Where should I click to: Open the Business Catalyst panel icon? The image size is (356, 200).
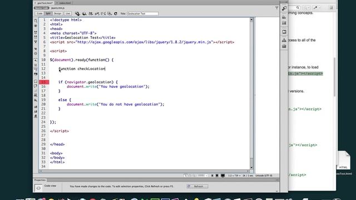[x=284, y=32]
